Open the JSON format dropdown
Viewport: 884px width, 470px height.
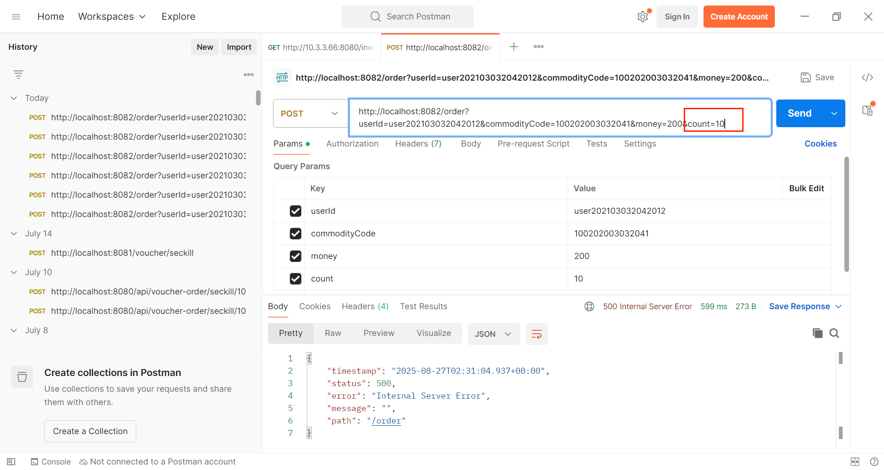(494, 334)
